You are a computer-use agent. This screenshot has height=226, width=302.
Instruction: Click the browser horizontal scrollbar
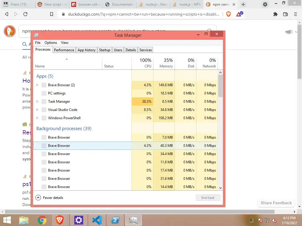coord(139,212)
